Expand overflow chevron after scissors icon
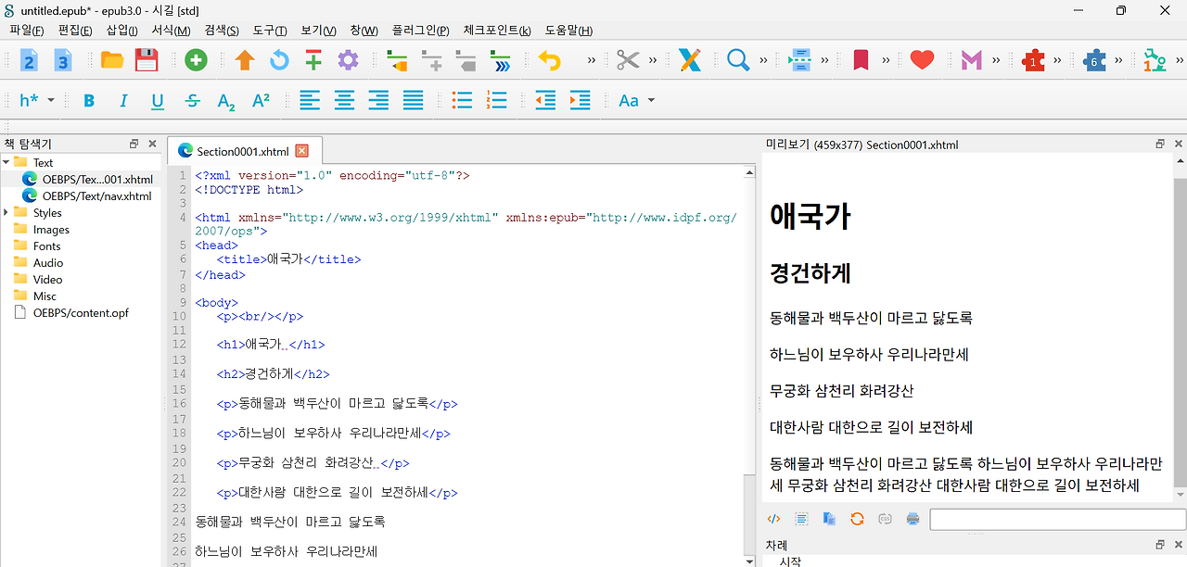Viewport: 1187px width, 567px height. [653, 60]
